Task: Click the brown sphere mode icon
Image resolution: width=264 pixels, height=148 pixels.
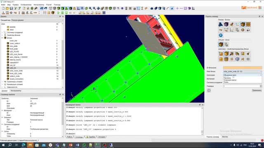Action: [243, 30]
